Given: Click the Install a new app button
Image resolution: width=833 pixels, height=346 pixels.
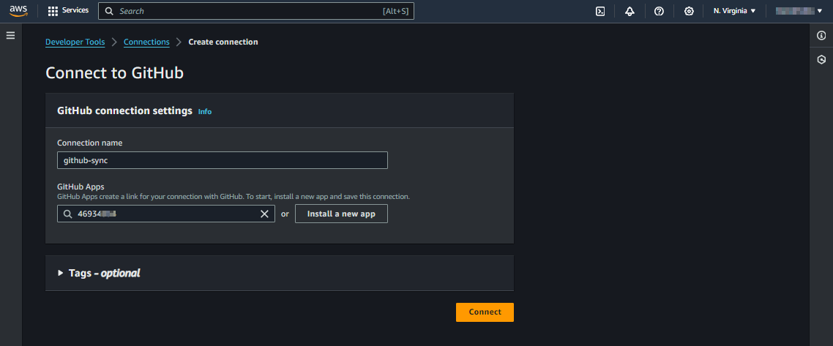Looking at the screenshot, I should (x=341, y=214).
